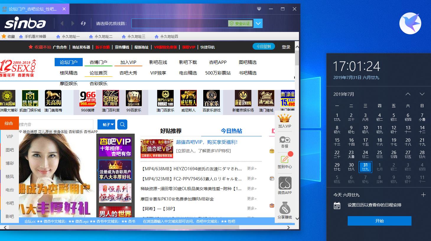Go to the next month in the calendar

[422, 94]
